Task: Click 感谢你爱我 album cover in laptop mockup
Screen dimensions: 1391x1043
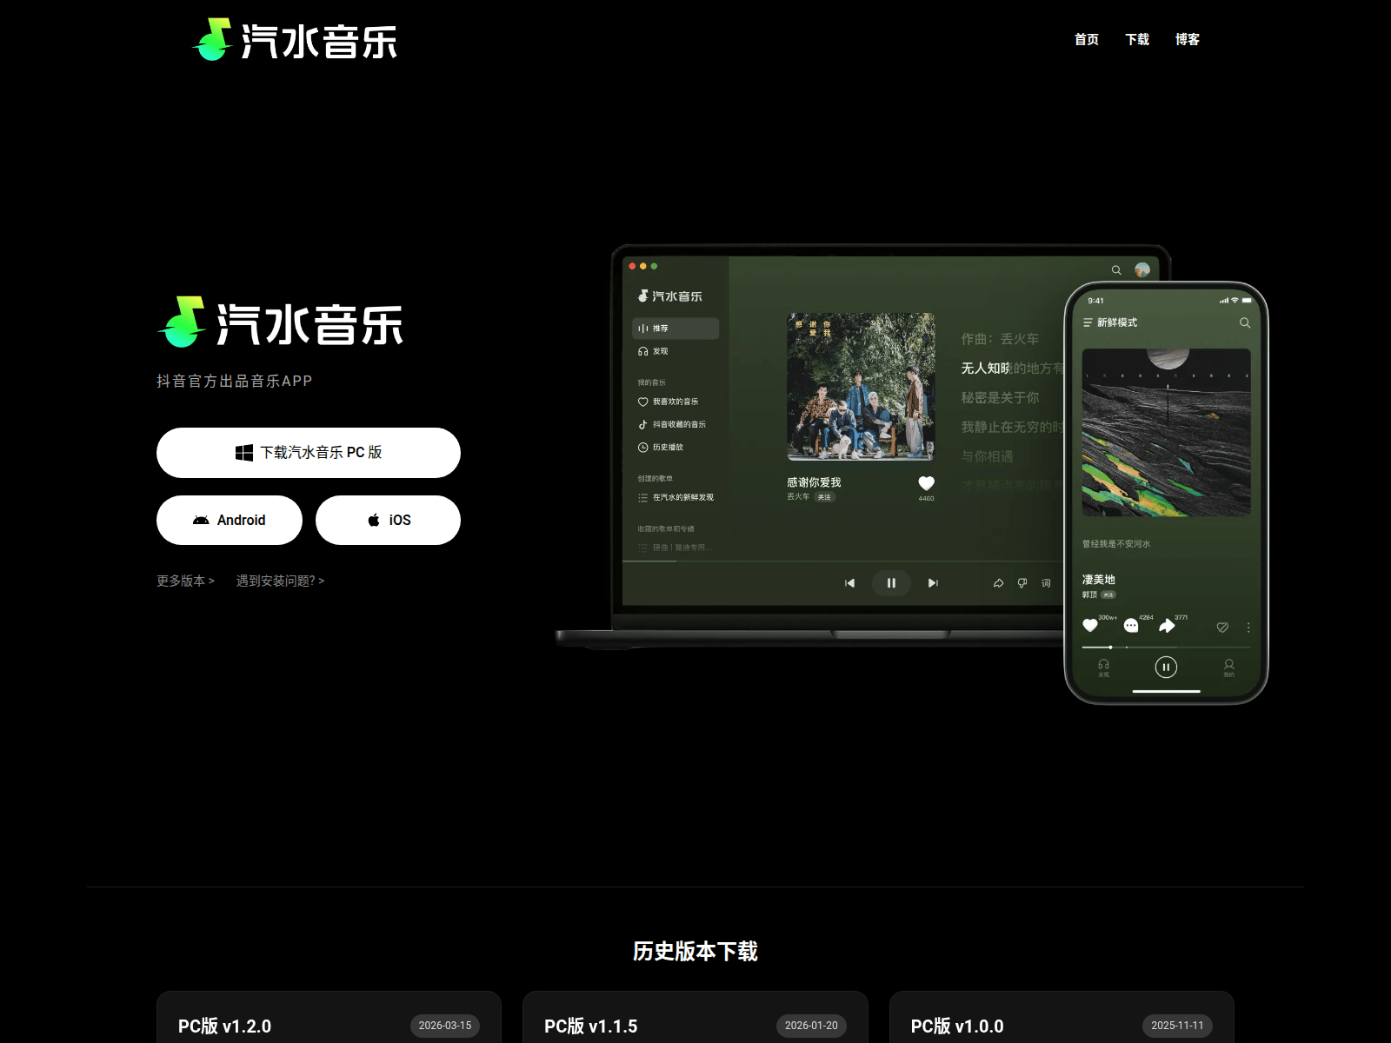Action: click(x=861, y=387)
